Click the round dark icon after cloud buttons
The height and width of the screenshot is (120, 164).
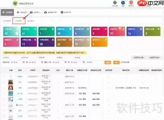[62, 12]
